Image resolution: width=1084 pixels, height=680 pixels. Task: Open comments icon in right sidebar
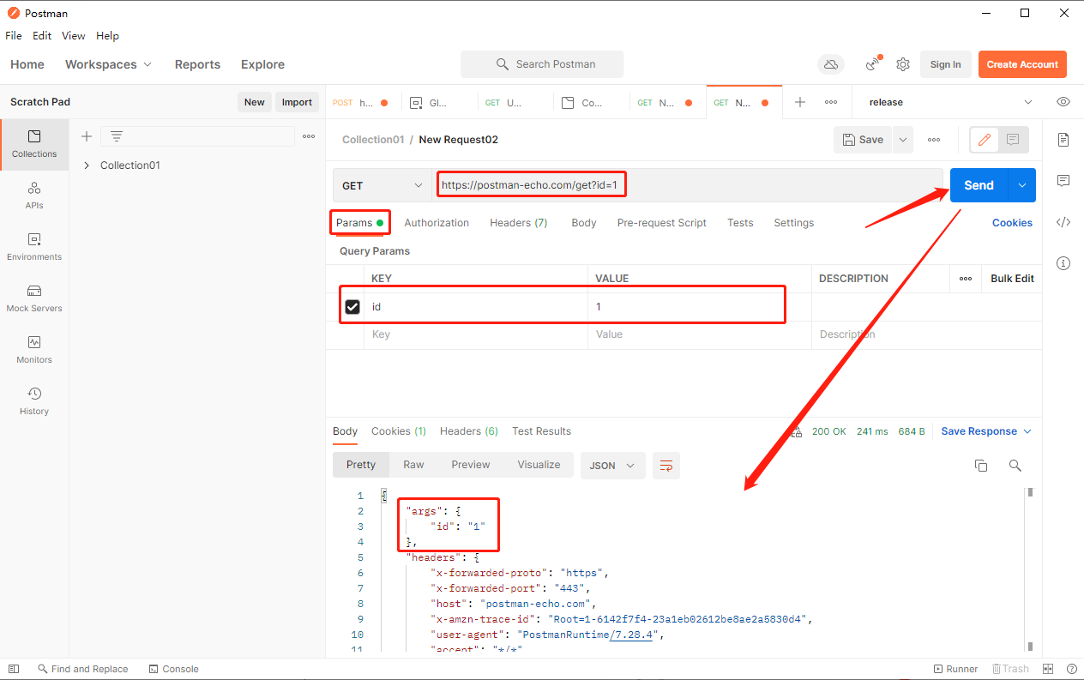pyautogui.click(x=1063, y=181)
